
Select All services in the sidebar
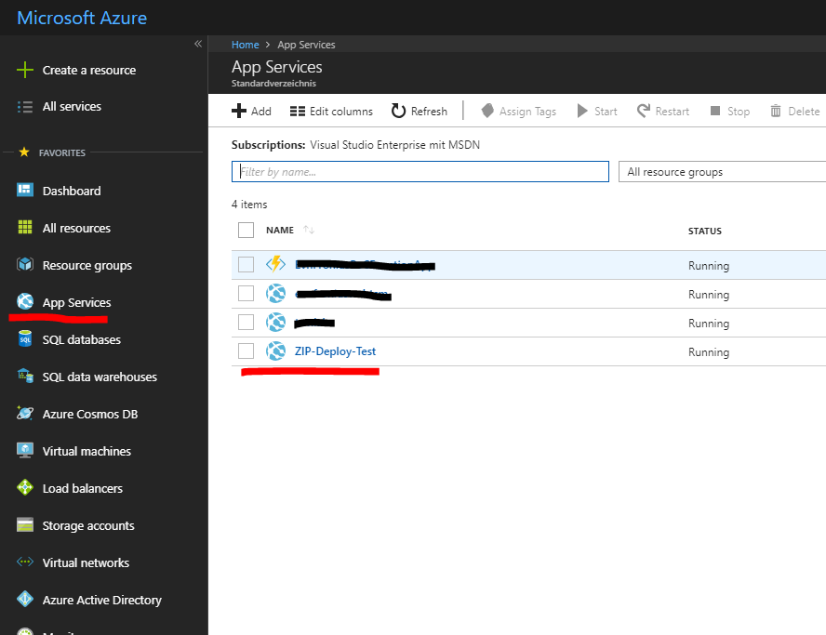(72, 107)
